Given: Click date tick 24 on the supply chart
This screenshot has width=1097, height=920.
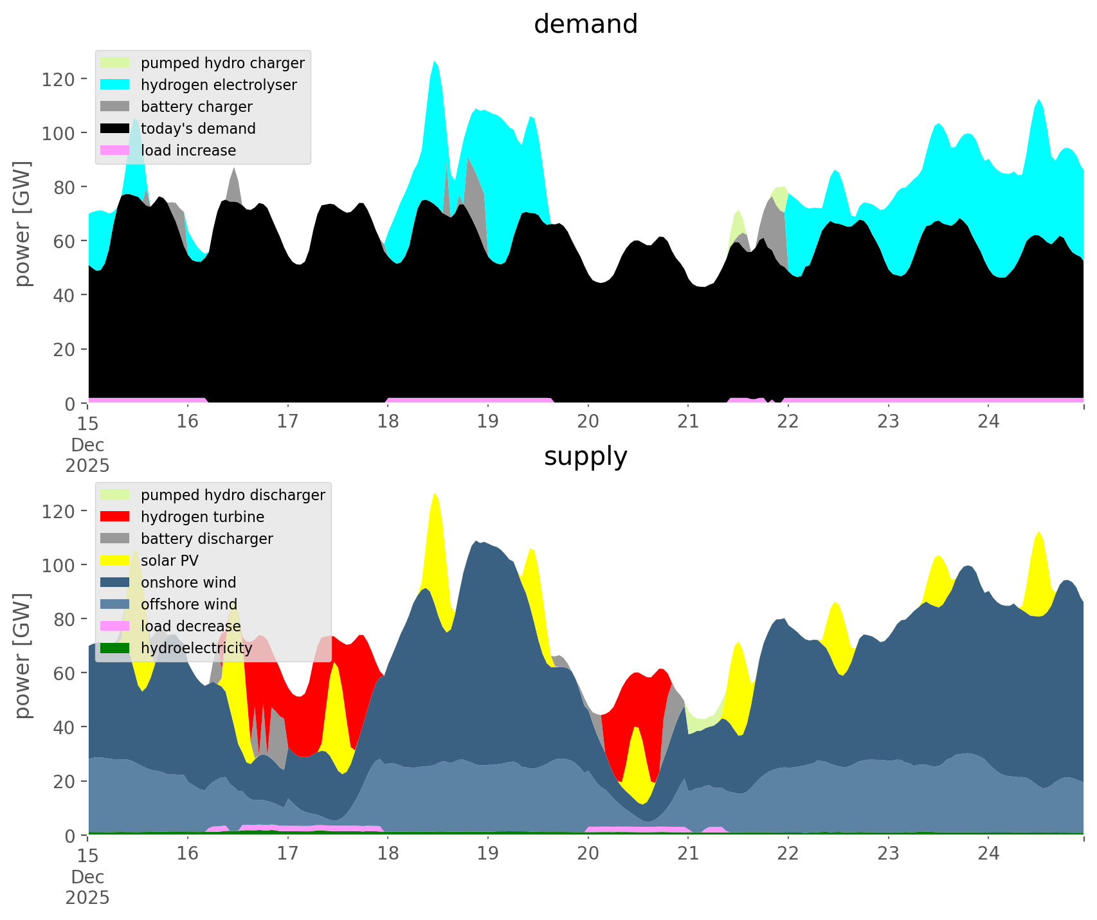Looking at the screenshot, I should [988, 854].
